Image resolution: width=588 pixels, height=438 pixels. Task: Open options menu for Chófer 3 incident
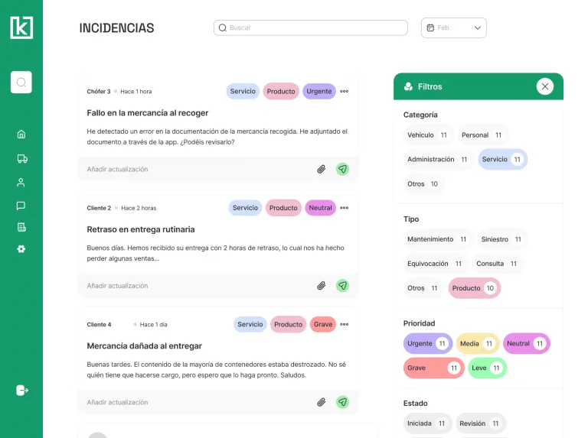click(345, 91)
